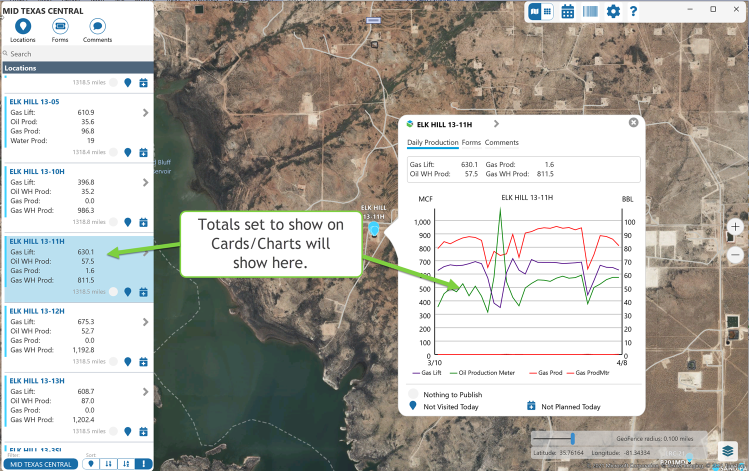Open help via question mark icon
The width and height of the screenshot is (749, 471).
[x=633, y=11]
